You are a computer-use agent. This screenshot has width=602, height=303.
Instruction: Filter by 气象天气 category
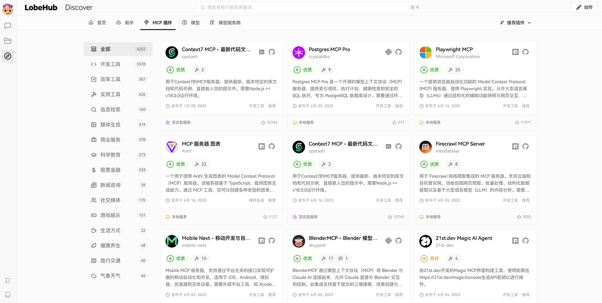[x=118, y=276]
